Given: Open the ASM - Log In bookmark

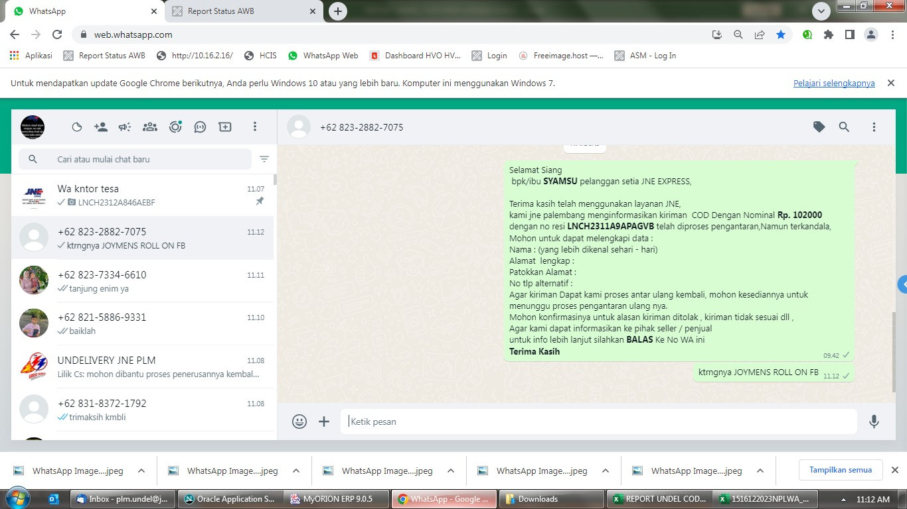Looking at the screenshot, I should pos(645,56).
